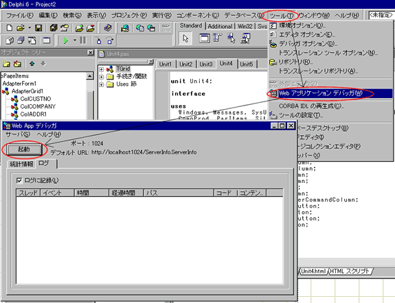Toggle the ログに記録 checkbox

point(19,180)
